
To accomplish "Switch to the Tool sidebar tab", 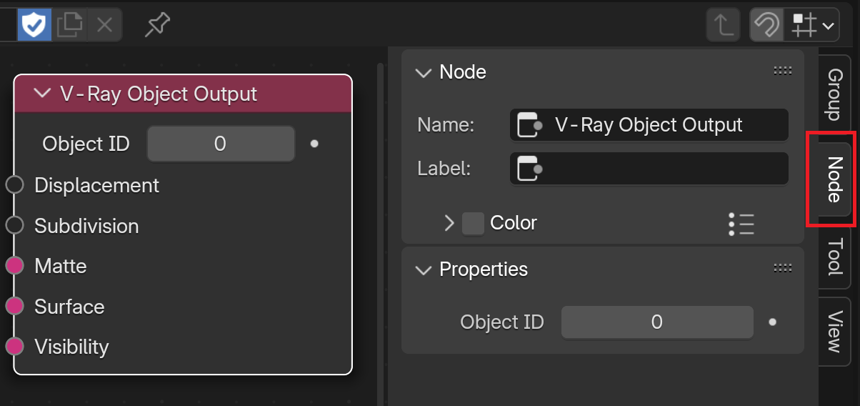I will click(x=834, y=257).
